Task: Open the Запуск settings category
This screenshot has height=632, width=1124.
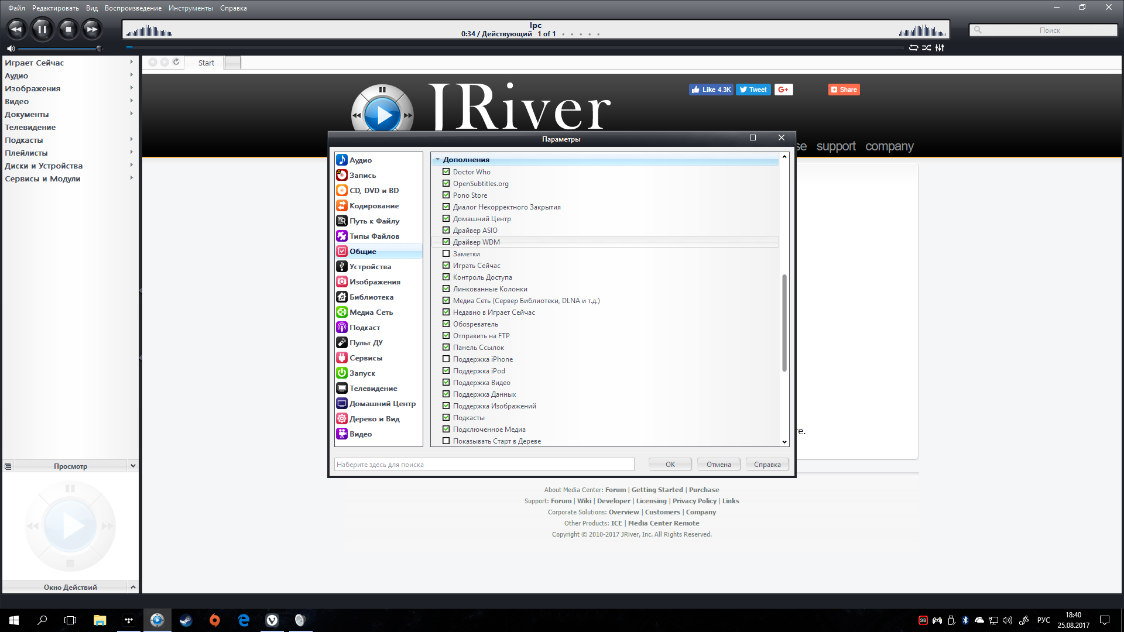Action: pyautogui.click(x=378, y=373)
